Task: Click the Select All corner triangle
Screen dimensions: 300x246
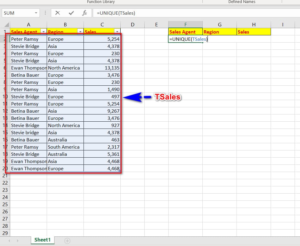Action: tap(5, 25)
